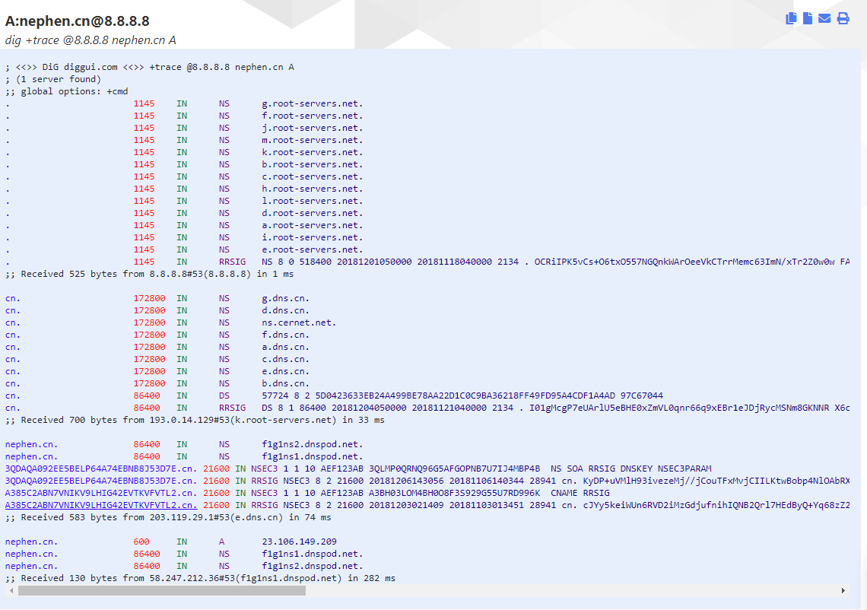Click the command text dig +trace @8.8.8.8 nephen.cn A

[91, 40]
